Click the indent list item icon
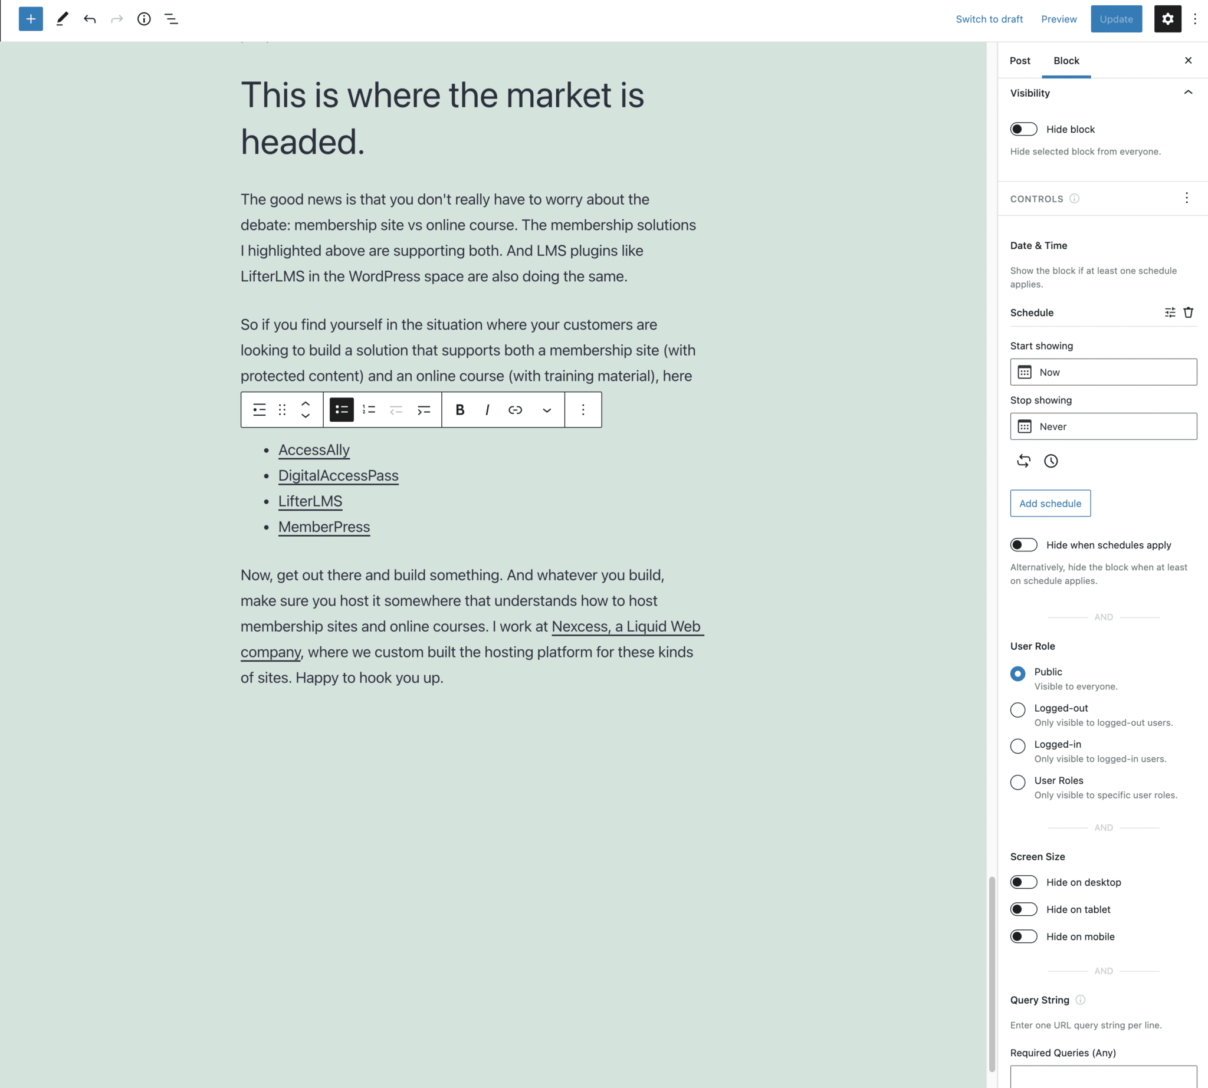Image resolution: width=1208 pixels, height=1088 pixels. [424, 409]
